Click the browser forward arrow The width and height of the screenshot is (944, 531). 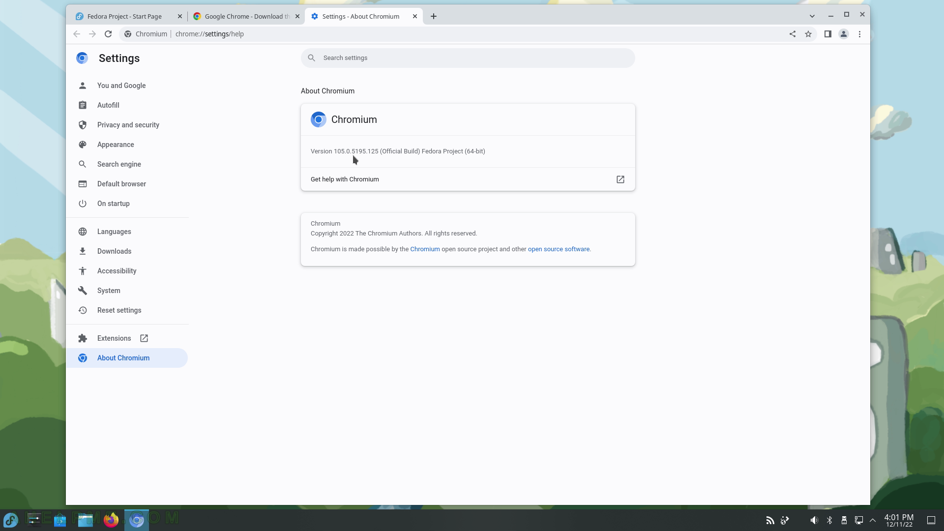(x=92, y=34)
